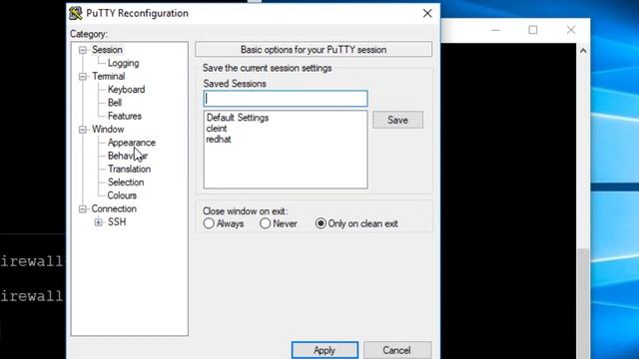This screenshot has height=359, width=639.
Task: Open the Selection settings category
Action: click(x=126, y=182)
